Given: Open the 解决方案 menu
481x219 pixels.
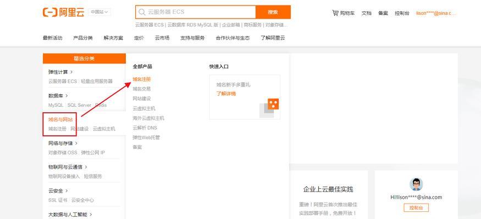Looking at the screenshot, I should pos(113,38).
